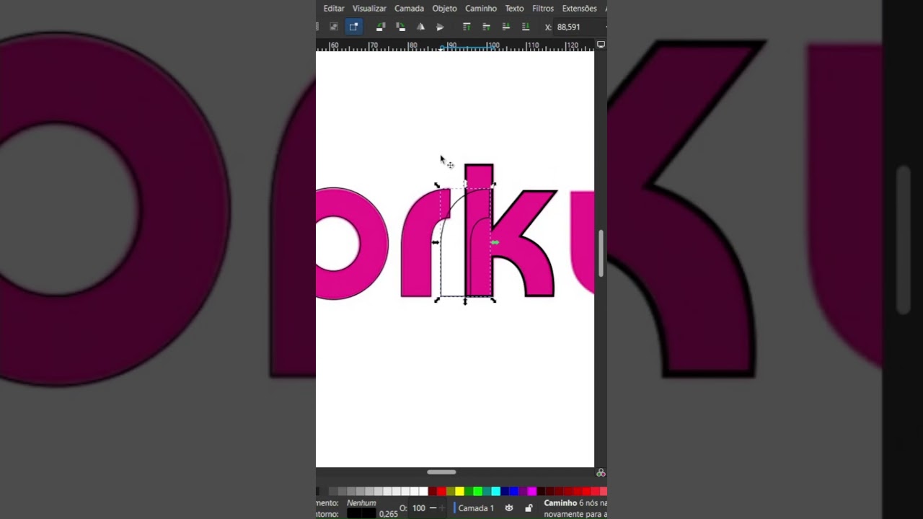Pick the bright green palette swatch

(477, 492)
